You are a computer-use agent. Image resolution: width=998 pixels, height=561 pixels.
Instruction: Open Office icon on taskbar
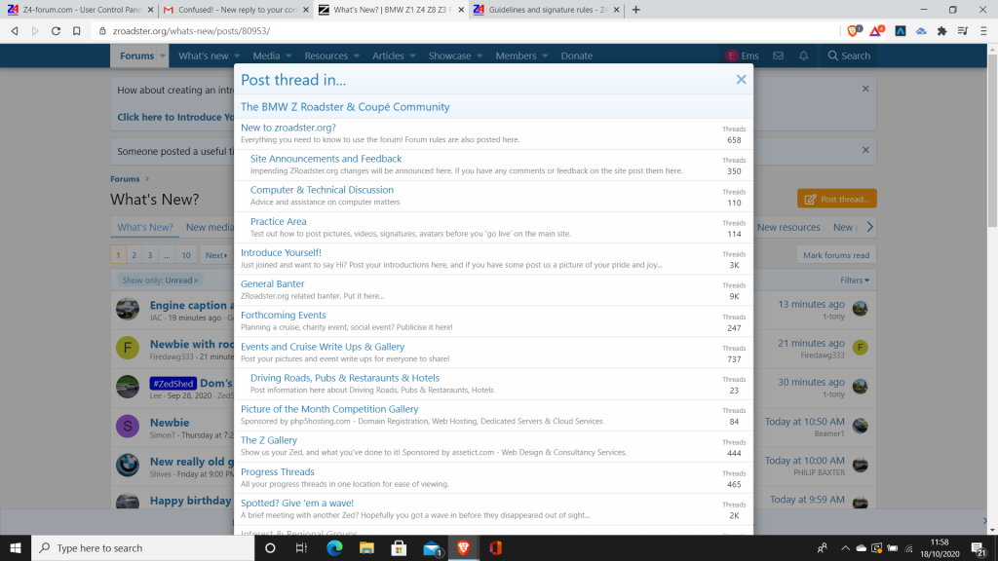coord(496,547)
